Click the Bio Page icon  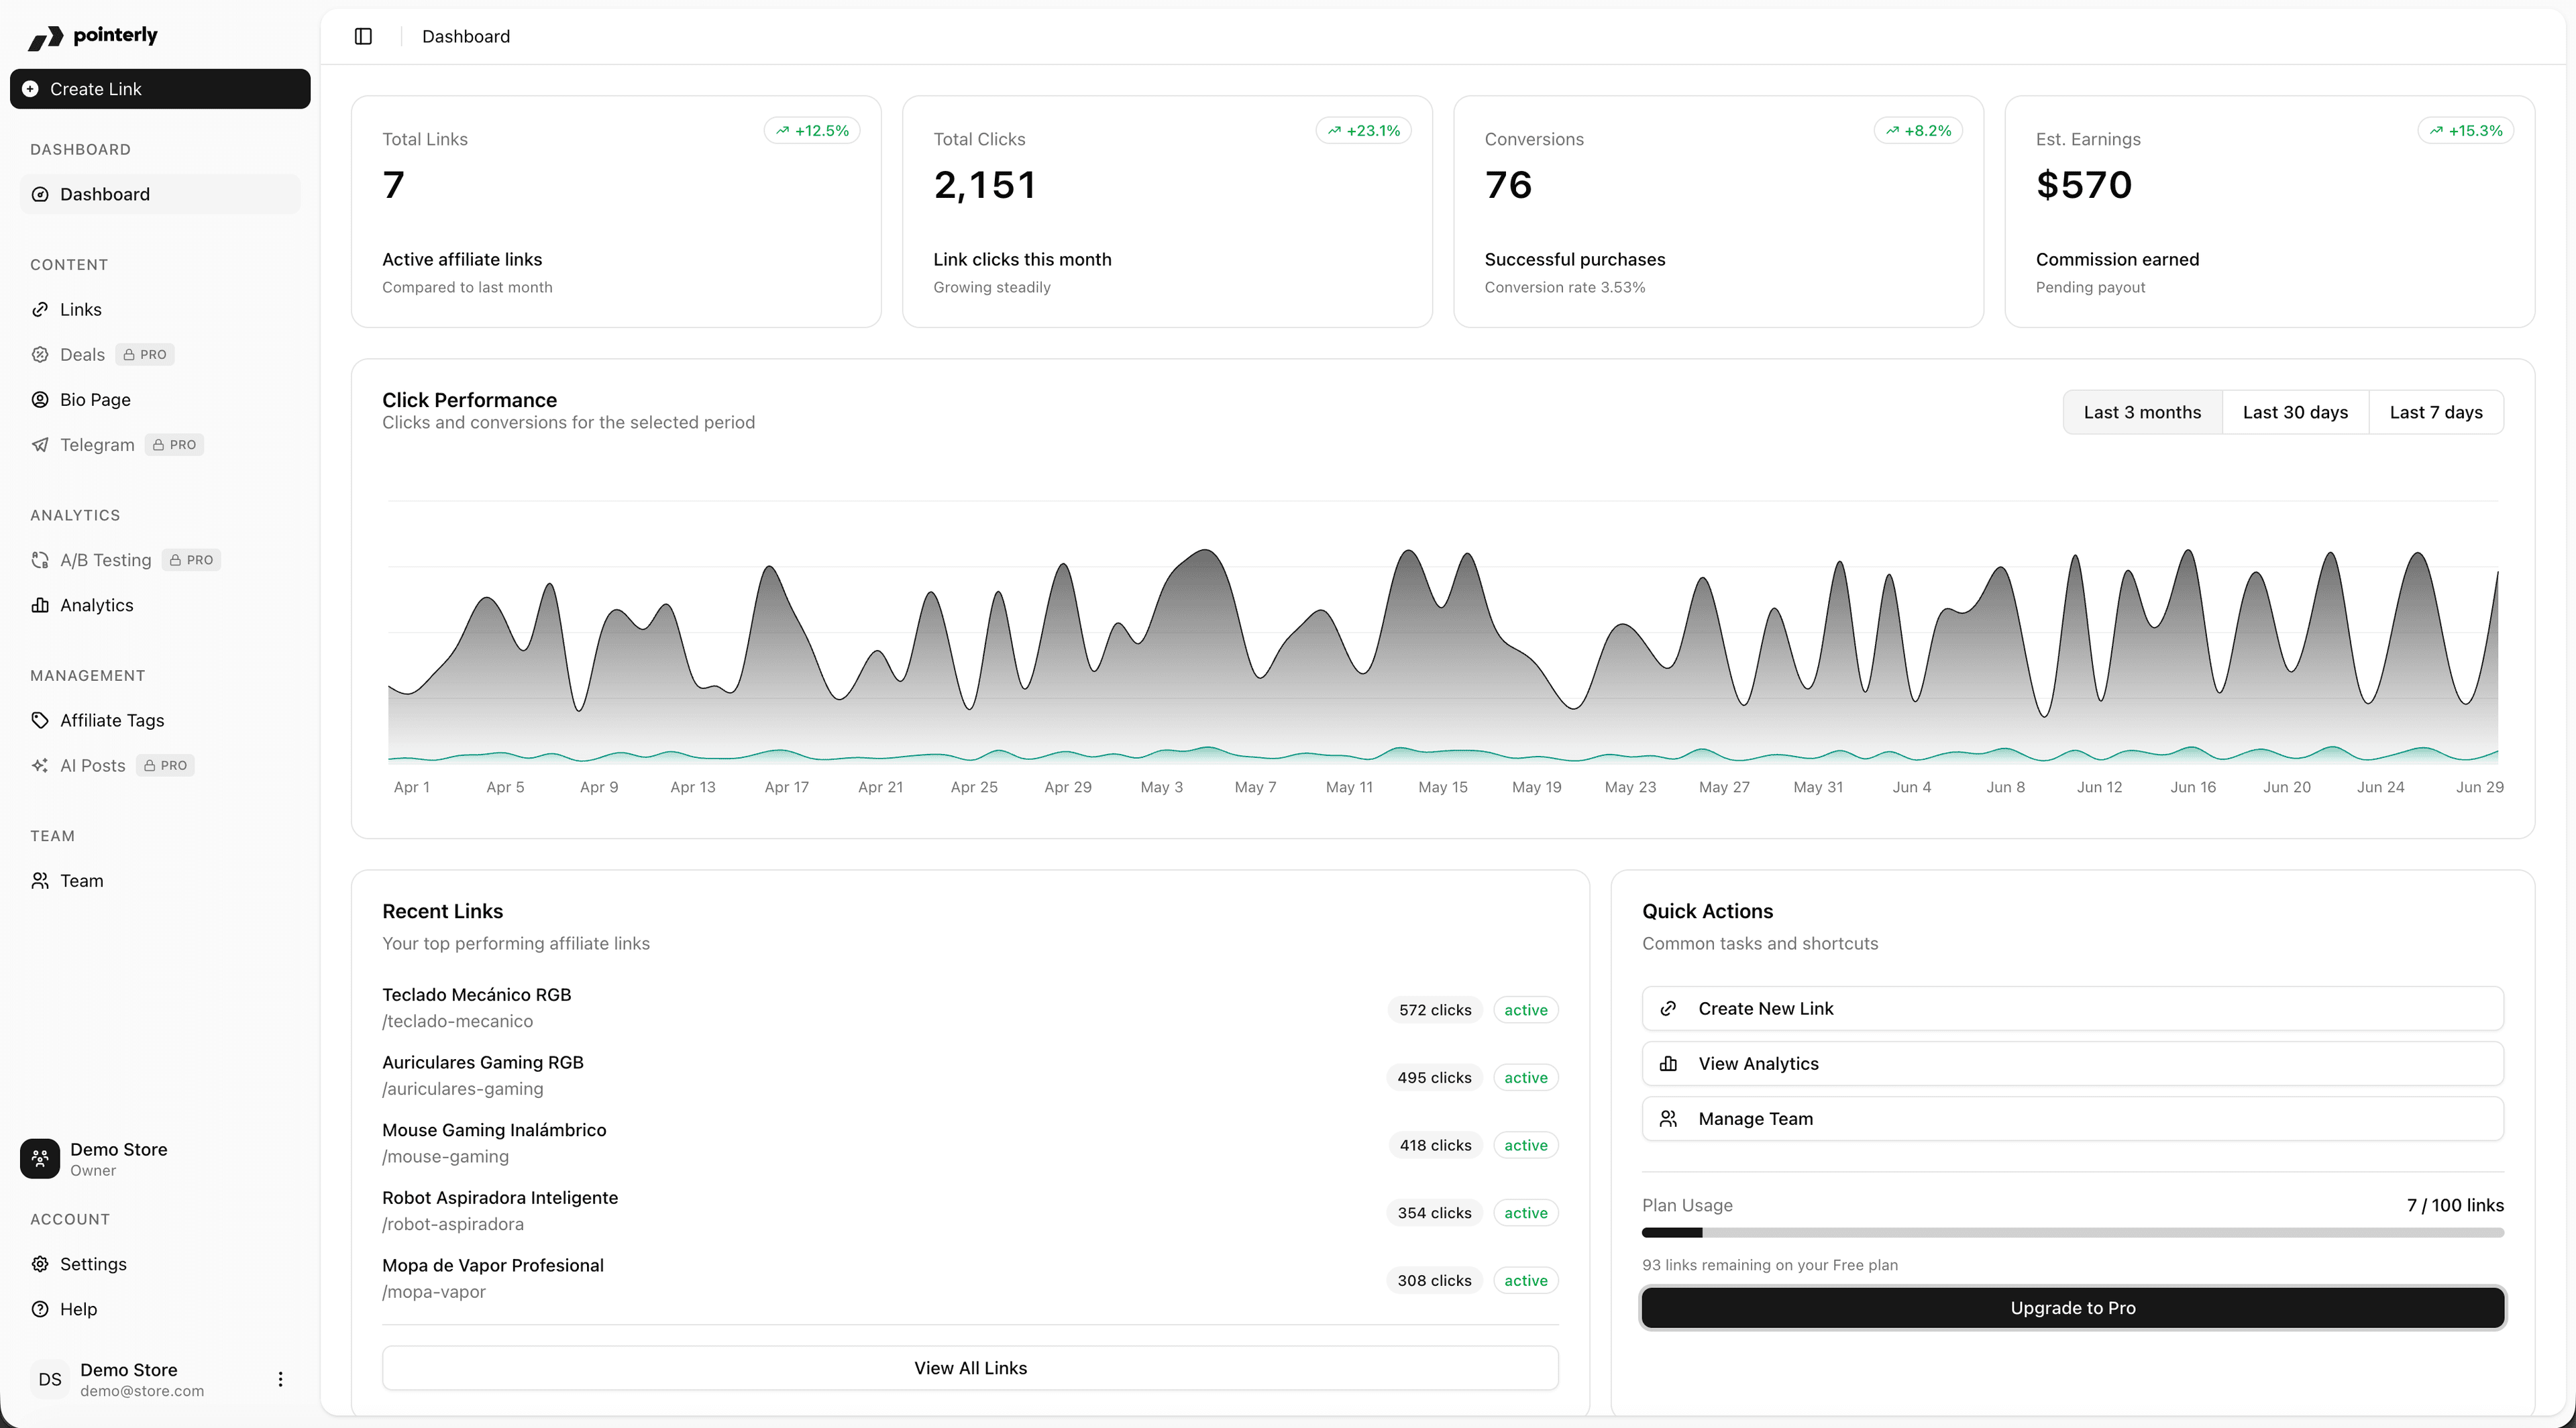(x=40, y=399)
